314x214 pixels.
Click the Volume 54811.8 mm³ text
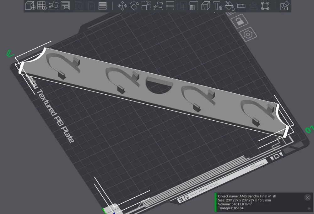click(x=235, y=204)
